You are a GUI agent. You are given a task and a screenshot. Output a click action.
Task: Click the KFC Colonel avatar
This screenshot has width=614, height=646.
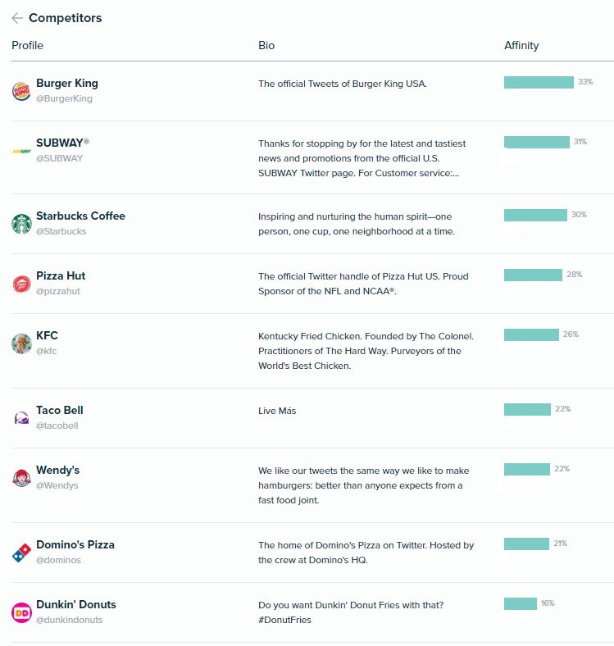click(x=21, y=343)
